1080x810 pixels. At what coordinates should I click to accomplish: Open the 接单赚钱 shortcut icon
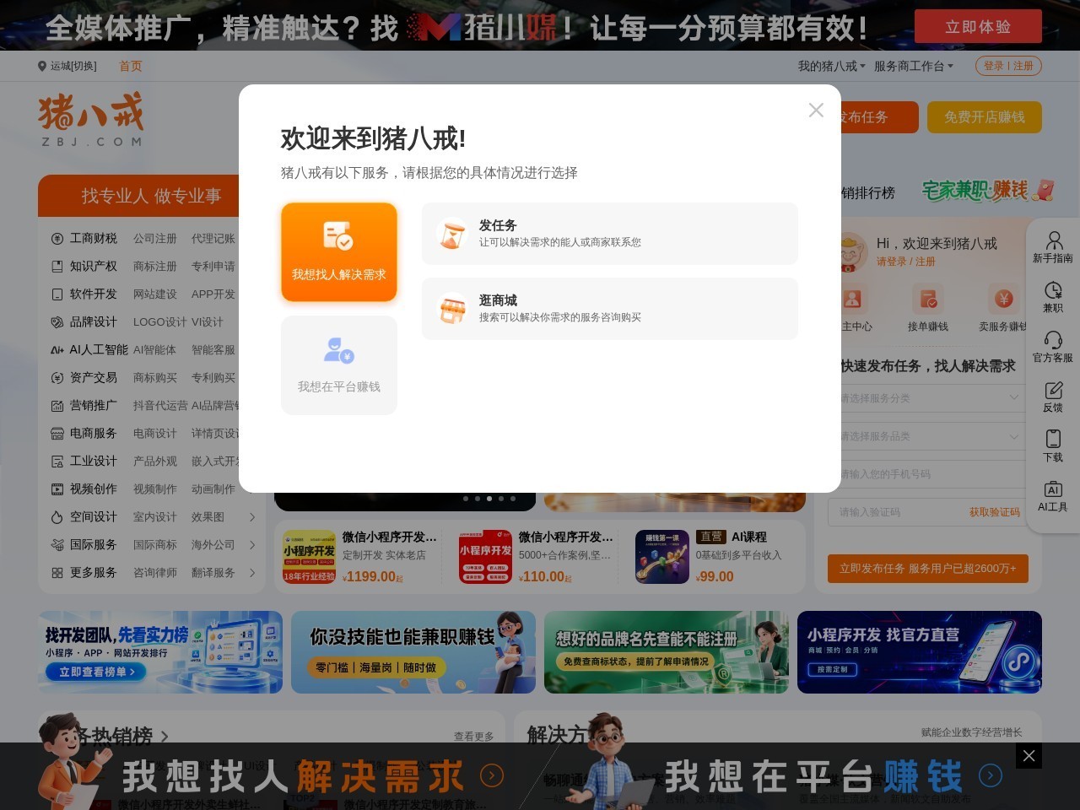click(928, 300)
